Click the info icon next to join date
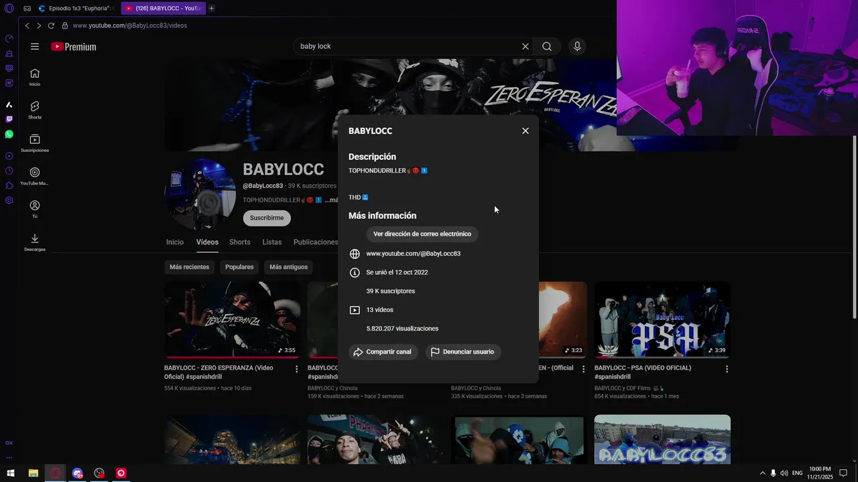 [355, 272]
